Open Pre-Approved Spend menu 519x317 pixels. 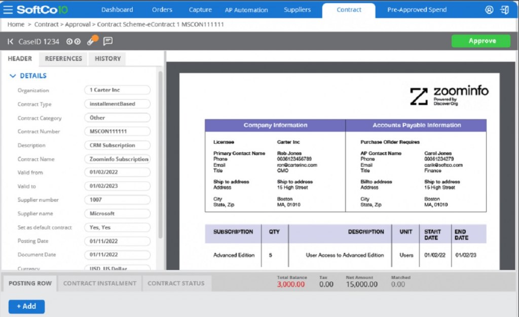[417, 10]
